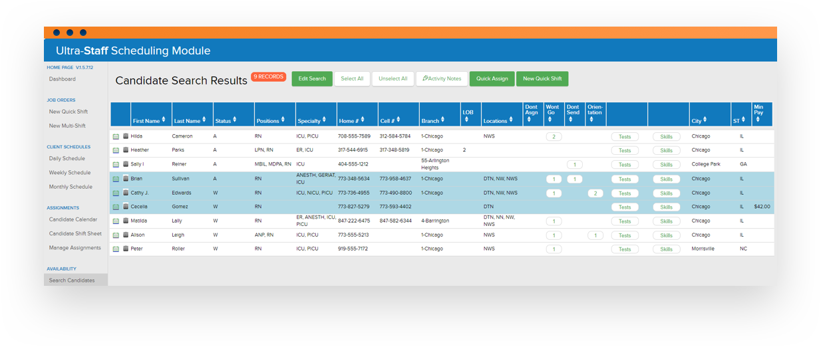Sort by Positions using its arrows
The image size is (821, 347).
[283, 120]
